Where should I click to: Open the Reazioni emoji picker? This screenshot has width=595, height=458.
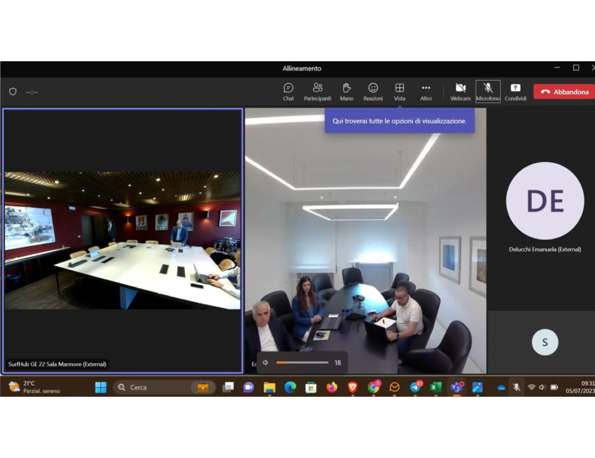373,92
